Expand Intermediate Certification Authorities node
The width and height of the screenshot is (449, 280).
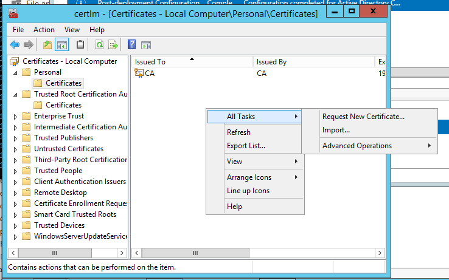pyautogui.click(x=15, y=128)
